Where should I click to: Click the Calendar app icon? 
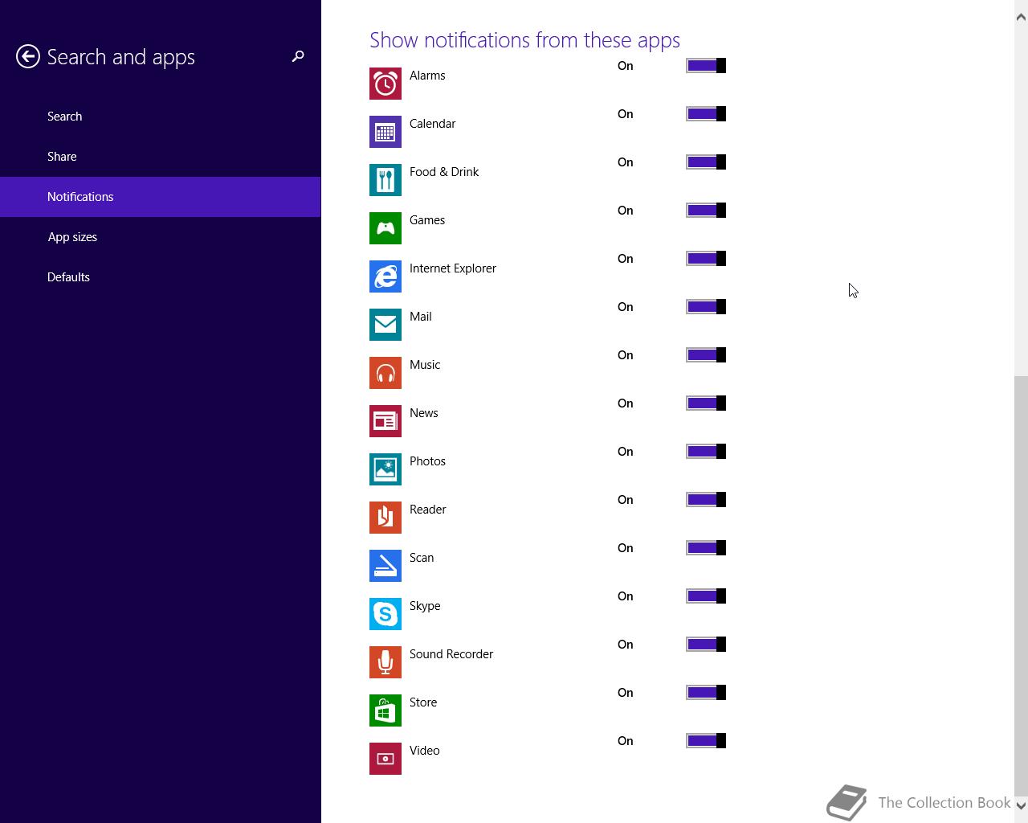(x=385, y=132)
